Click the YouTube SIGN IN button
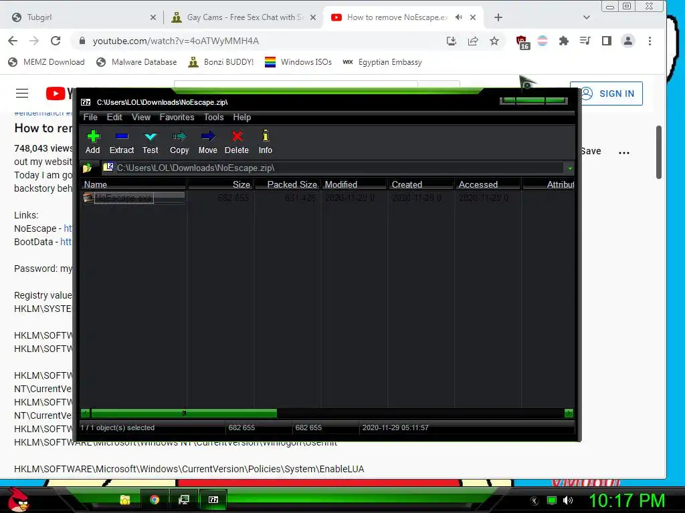This screenshot has height=513, width=685. pyautogui.click(x=606, y=94)
